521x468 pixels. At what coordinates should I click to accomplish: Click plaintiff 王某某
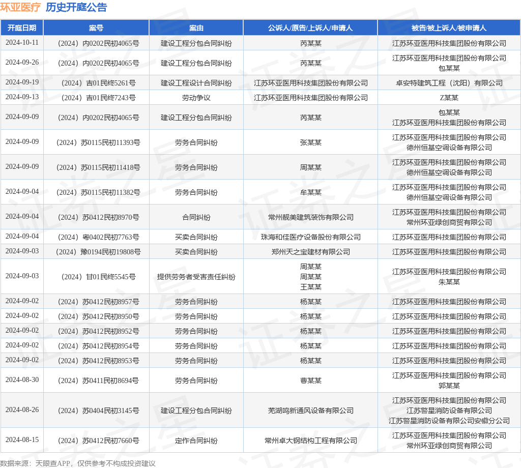[311, 287]
